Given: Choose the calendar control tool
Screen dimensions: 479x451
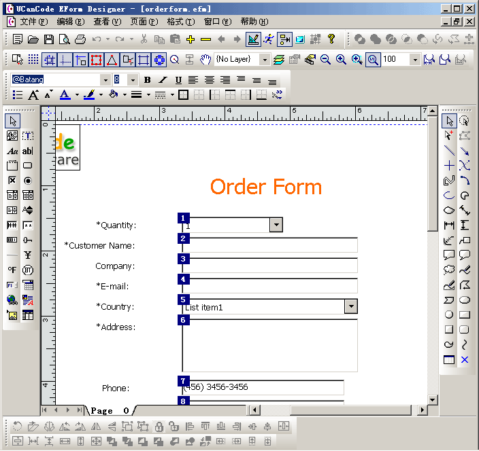Looking at the screenshot, I should [x=28, y=285].
